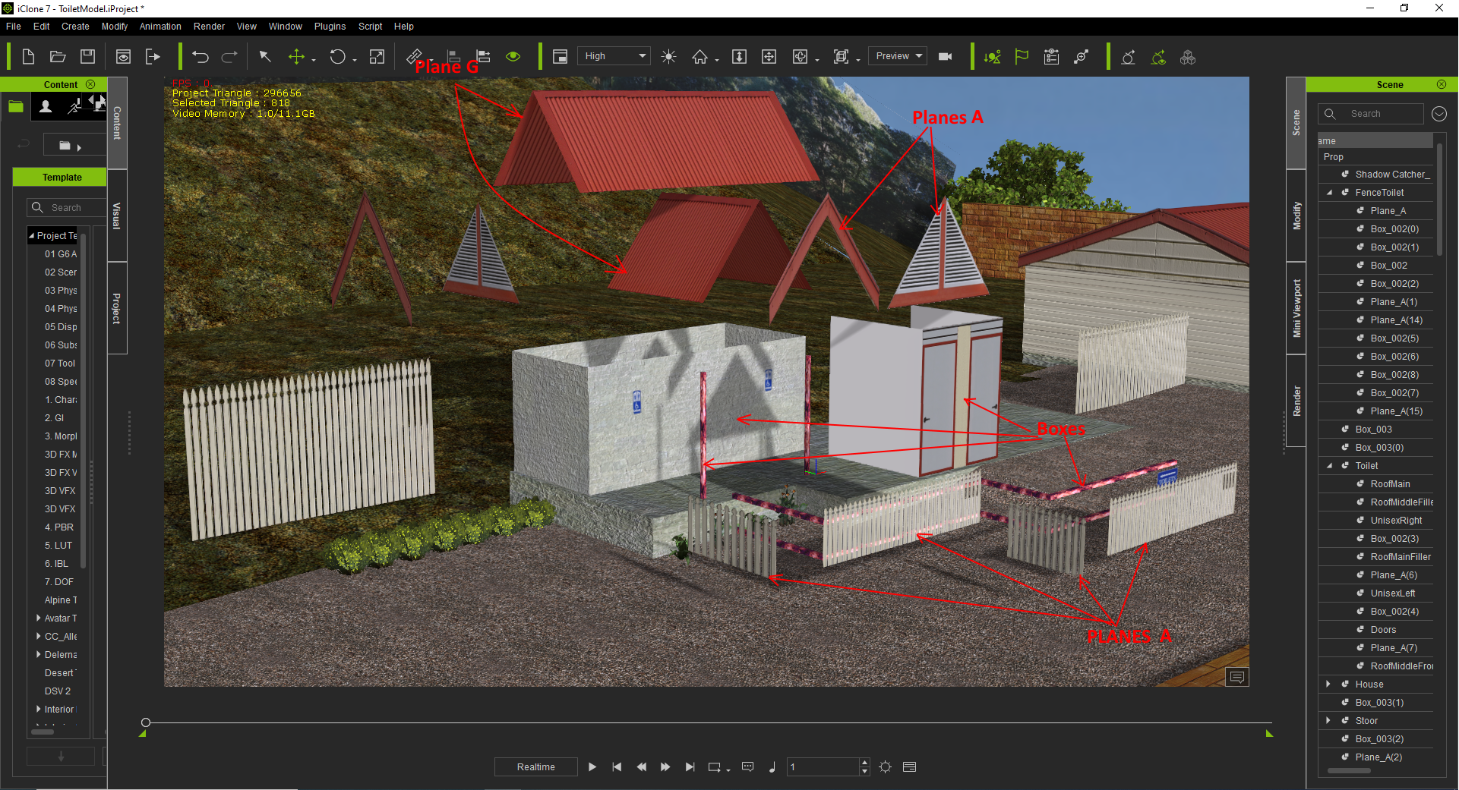The image size is (1459, 790).
Task: Open the File menu
Action: tap(14, 27)
